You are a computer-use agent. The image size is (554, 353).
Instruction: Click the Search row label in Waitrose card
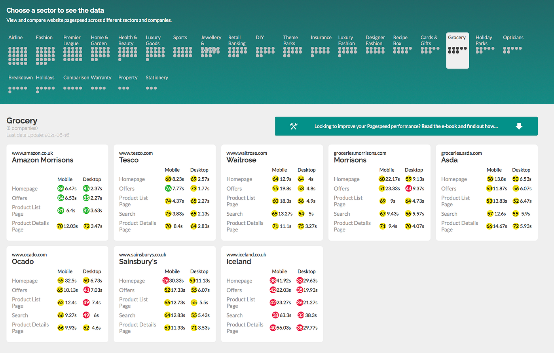tap(234, 214)
